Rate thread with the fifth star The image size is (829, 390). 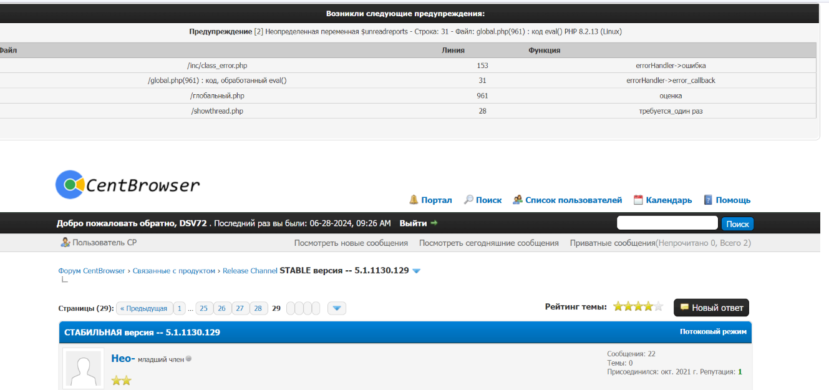pyautogui.click(x=658, y=306)
